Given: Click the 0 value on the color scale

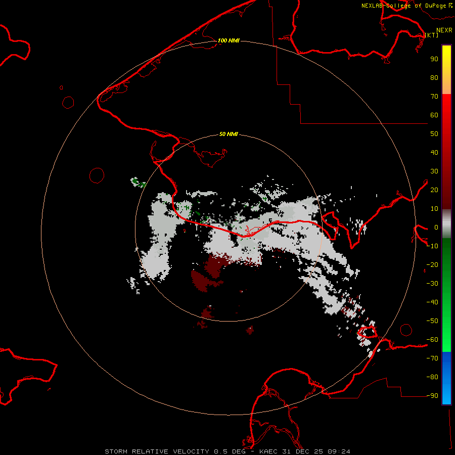Looking at the screenshot, I should pyautogui.click(x=436, y=227).
